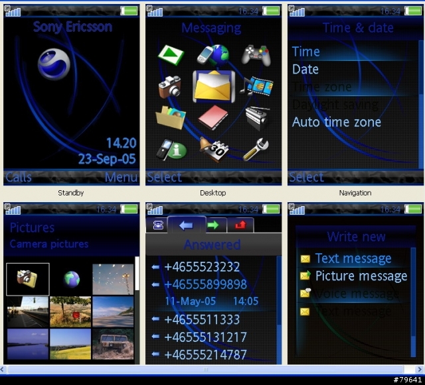Switch to the Missed red arrow tab
The height and width of the screenshot is (385, 425).
click(x=240, y=225)
